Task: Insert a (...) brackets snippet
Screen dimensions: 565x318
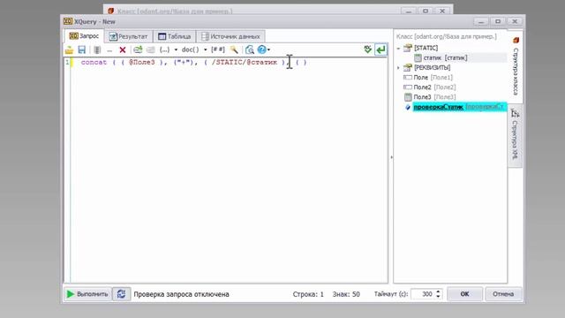Action: 165,49
